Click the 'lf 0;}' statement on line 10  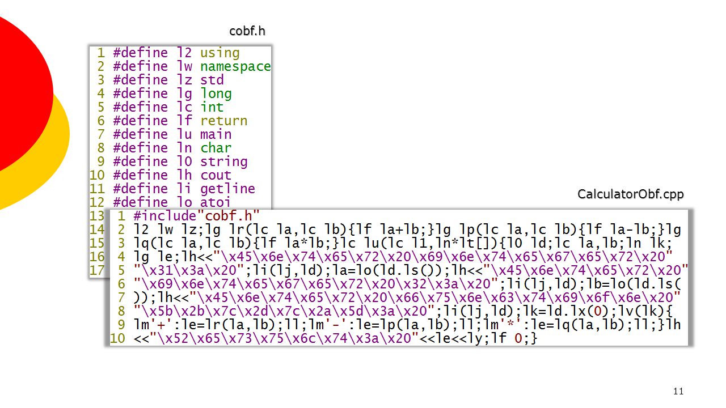coord(514,338)
